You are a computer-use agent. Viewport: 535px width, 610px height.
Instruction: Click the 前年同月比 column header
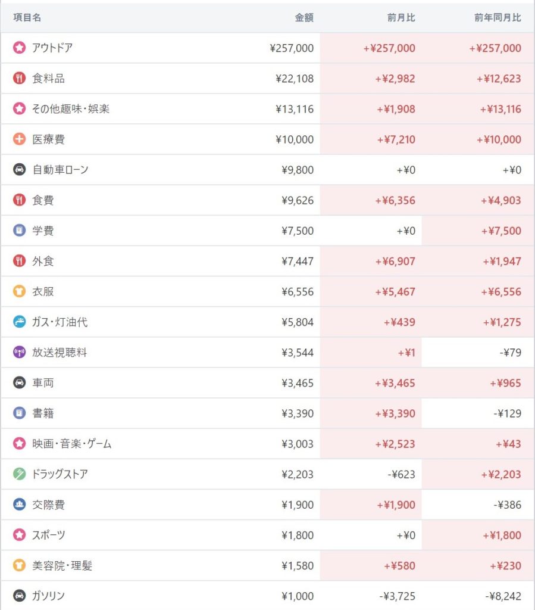click(498, 18)
